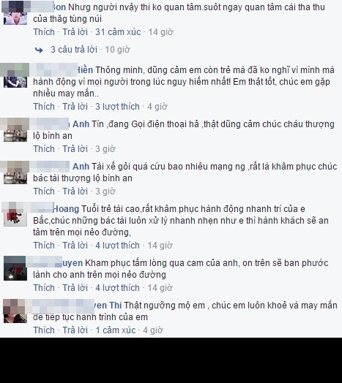Image resolution: width=342 pixels, height=383 pixels.
Task: Open avatar of Kham phục tấm lòng commenter
Action: pyautogui.click(x=15, y=268)
